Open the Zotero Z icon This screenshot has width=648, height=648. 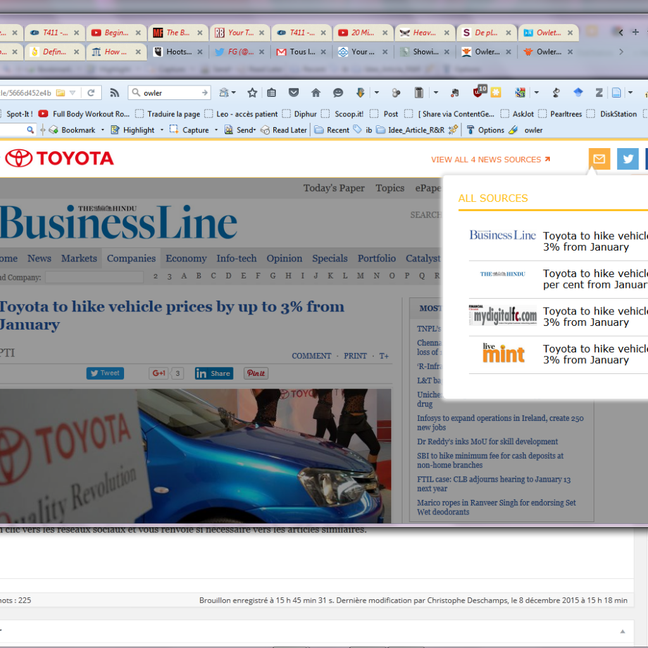[599, 93]
